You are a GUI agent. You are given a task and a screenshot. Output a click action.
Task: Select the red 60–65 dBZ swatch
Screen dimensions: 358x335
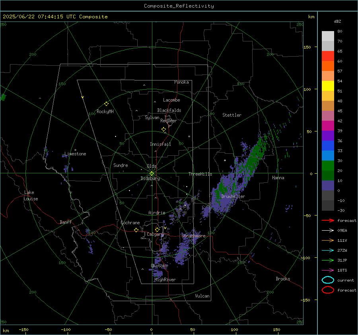(328, 56)
